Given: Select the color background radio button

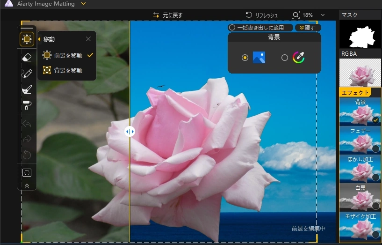Looking at the screenshot, I should click(285, 58).
